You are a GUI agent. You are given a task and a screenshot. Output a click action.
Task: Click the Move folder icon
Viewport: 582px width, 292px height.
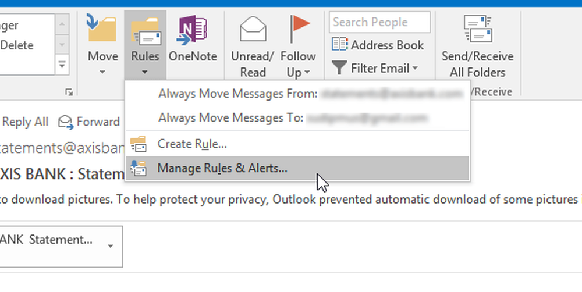[x=101, y=27]
